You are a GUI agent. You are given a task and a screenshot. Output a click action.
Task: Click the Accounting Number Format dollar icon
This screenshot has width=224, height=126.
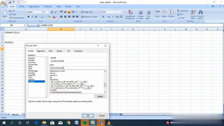pos(103,17)
